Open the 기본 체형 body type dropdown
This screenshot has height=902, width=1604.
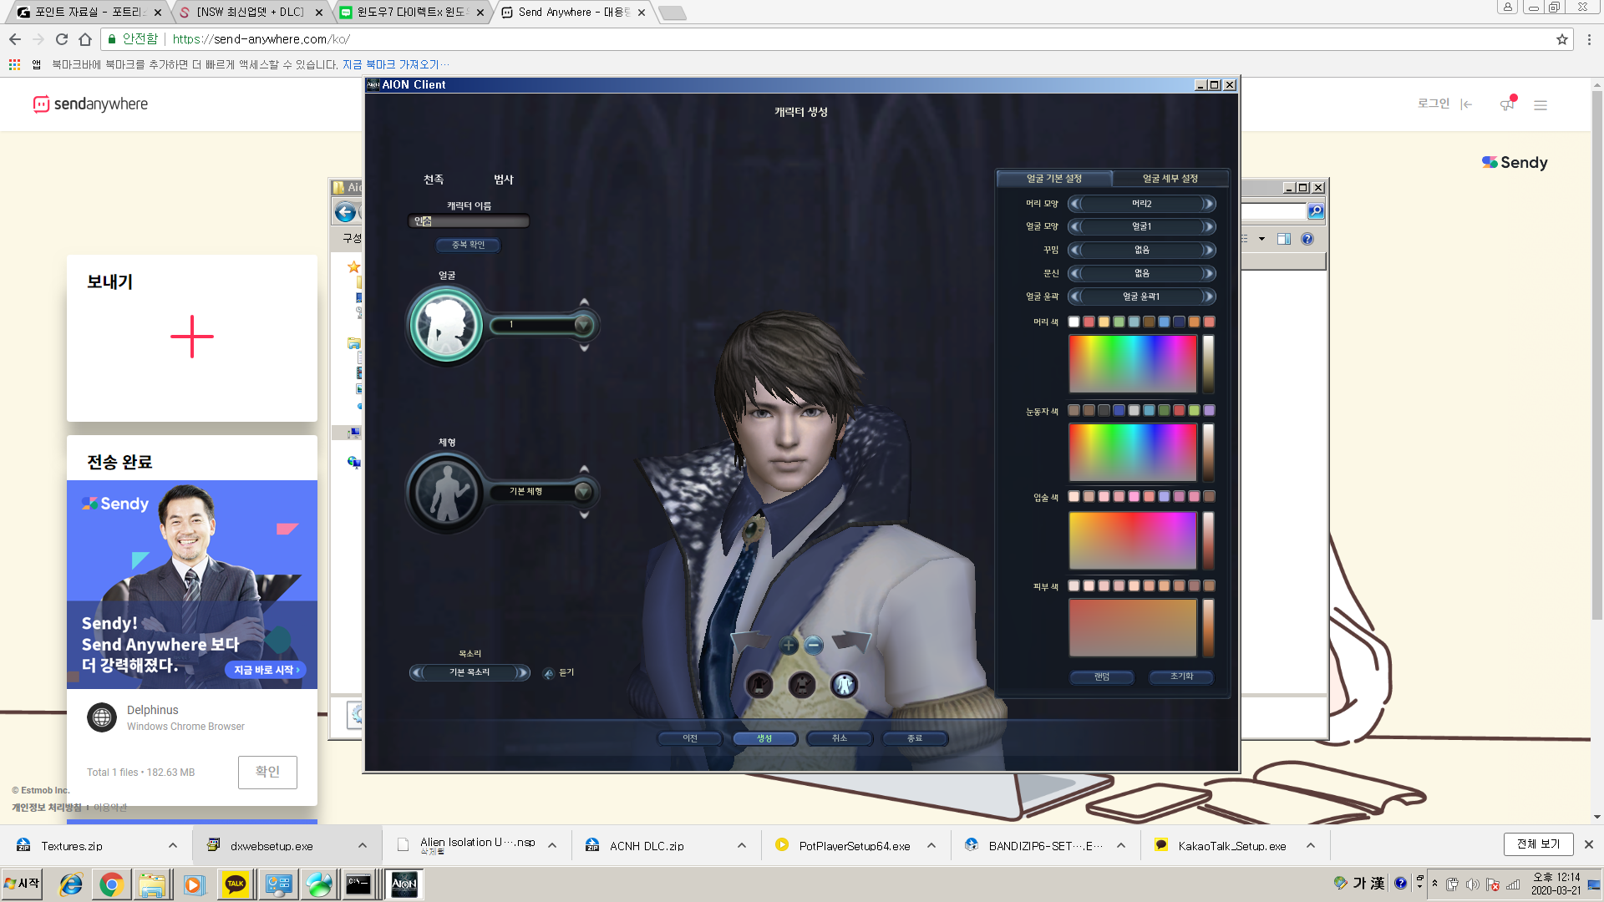[583, 492]
